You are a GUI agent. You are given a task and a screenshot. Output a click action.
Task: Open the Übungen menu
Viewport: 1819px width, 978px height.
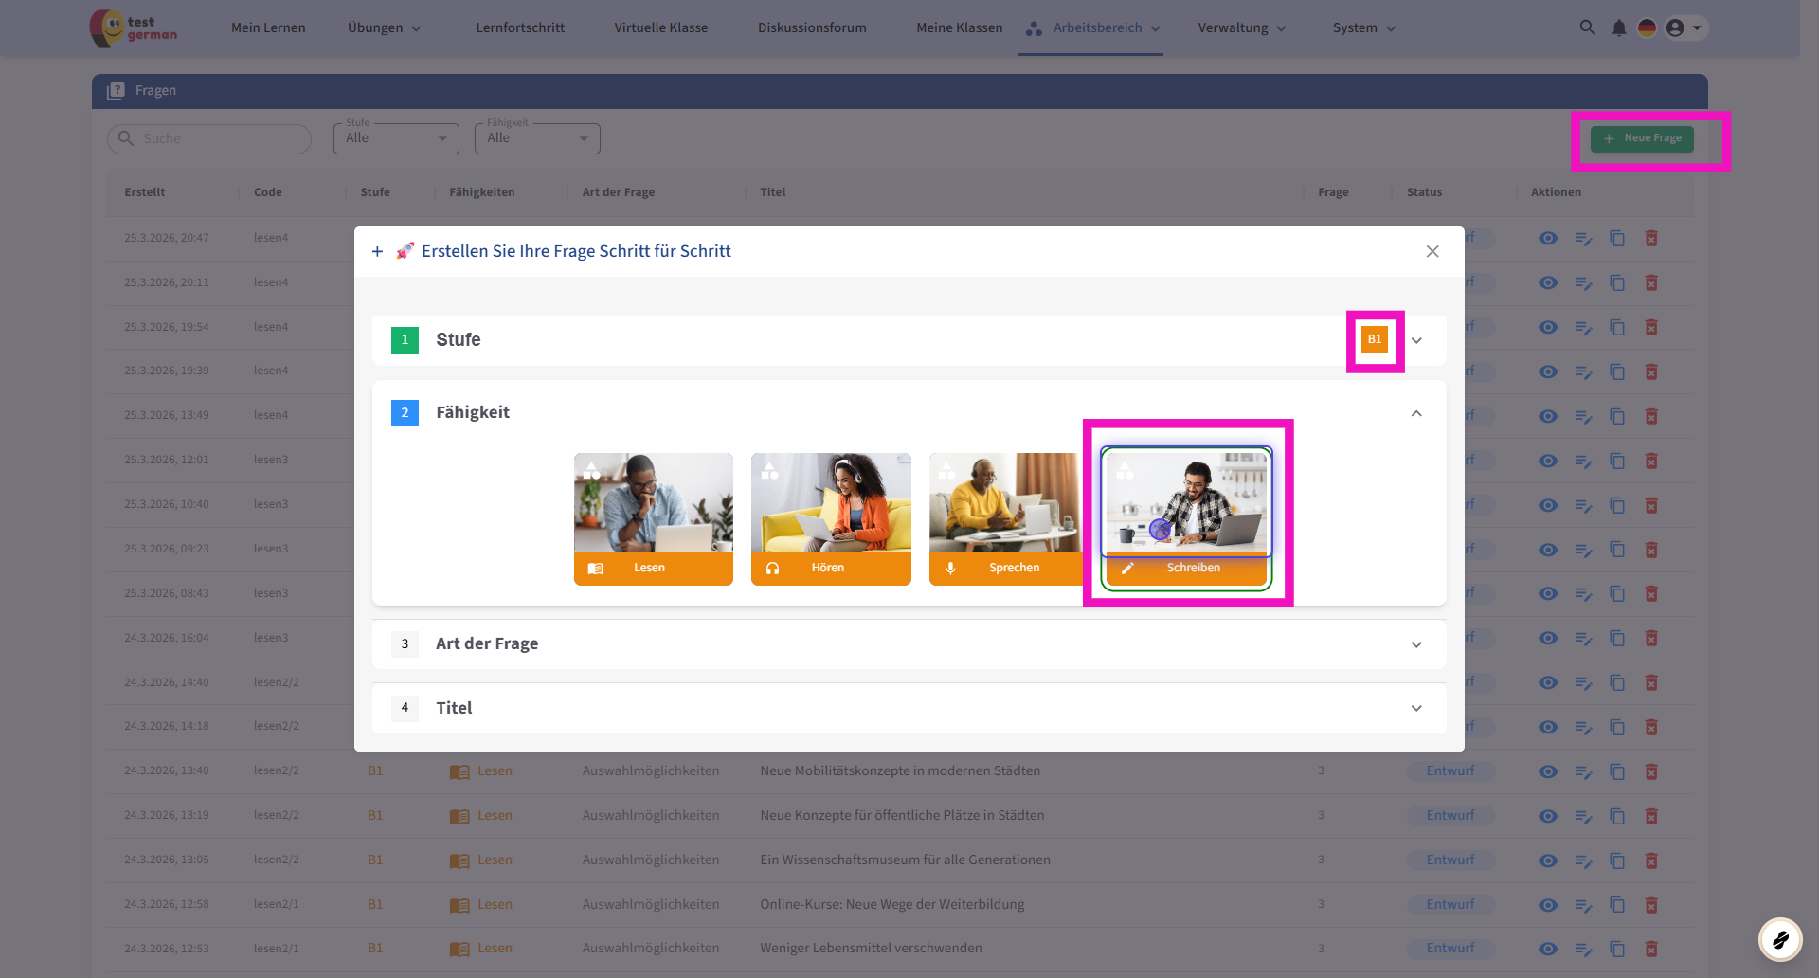pyautogui.click(x=384, y=27)
